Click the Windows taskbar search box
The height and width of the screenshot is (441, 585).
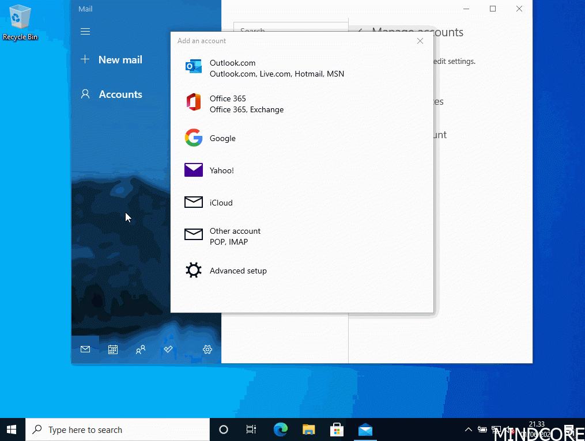[118, 429]
